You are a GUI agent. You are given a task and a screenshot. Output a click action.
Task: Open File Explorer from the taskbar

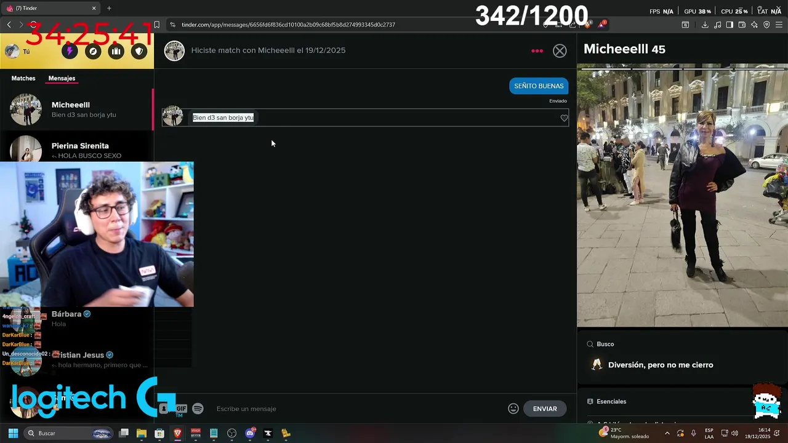click(142, 433)
